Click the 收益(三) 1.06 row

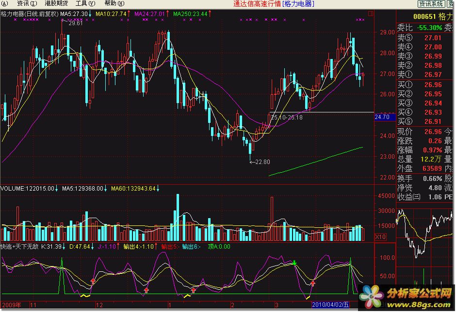click(x=419, y=197)
